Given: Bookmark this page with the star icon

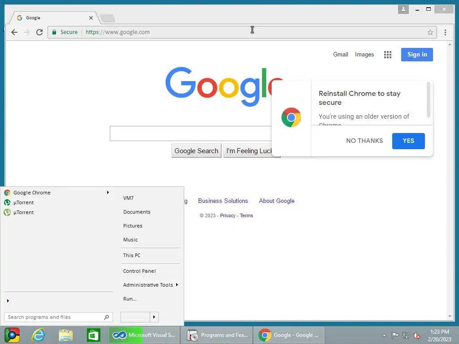Looking at the screenshot, I should pos(430,32).
